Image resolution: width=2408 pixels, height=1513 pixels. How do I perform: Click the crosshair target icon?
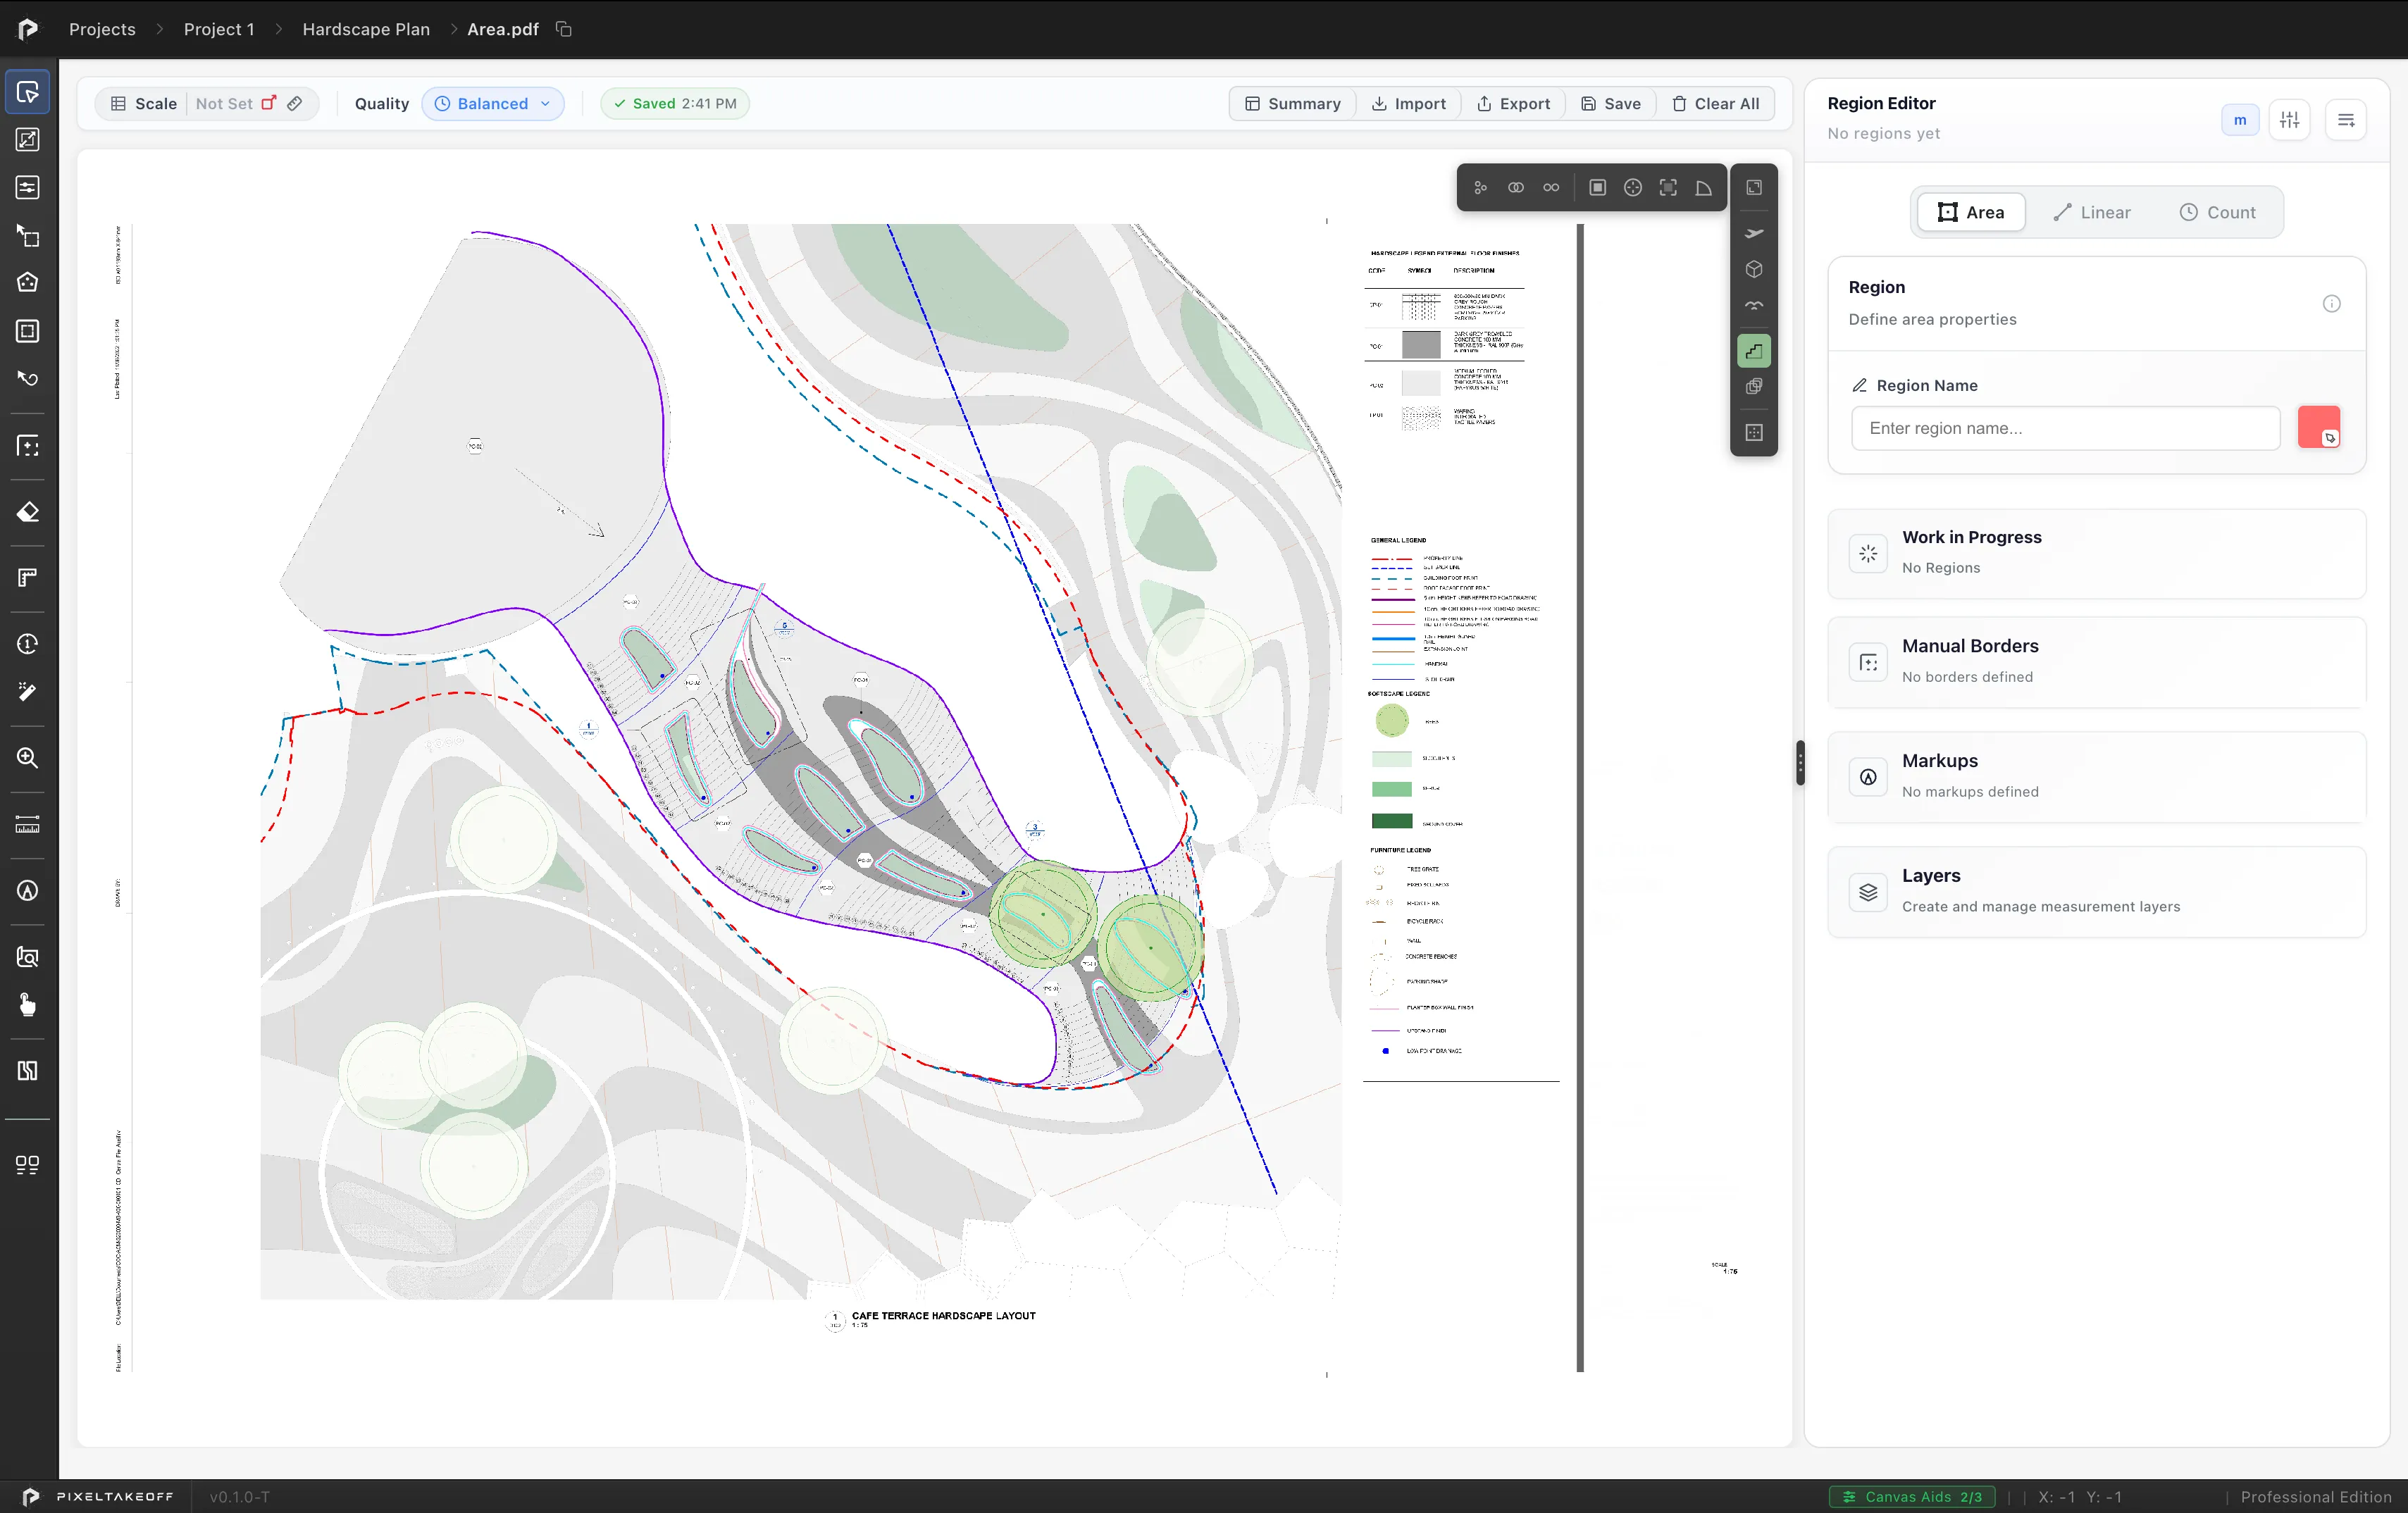(1633, 188)
